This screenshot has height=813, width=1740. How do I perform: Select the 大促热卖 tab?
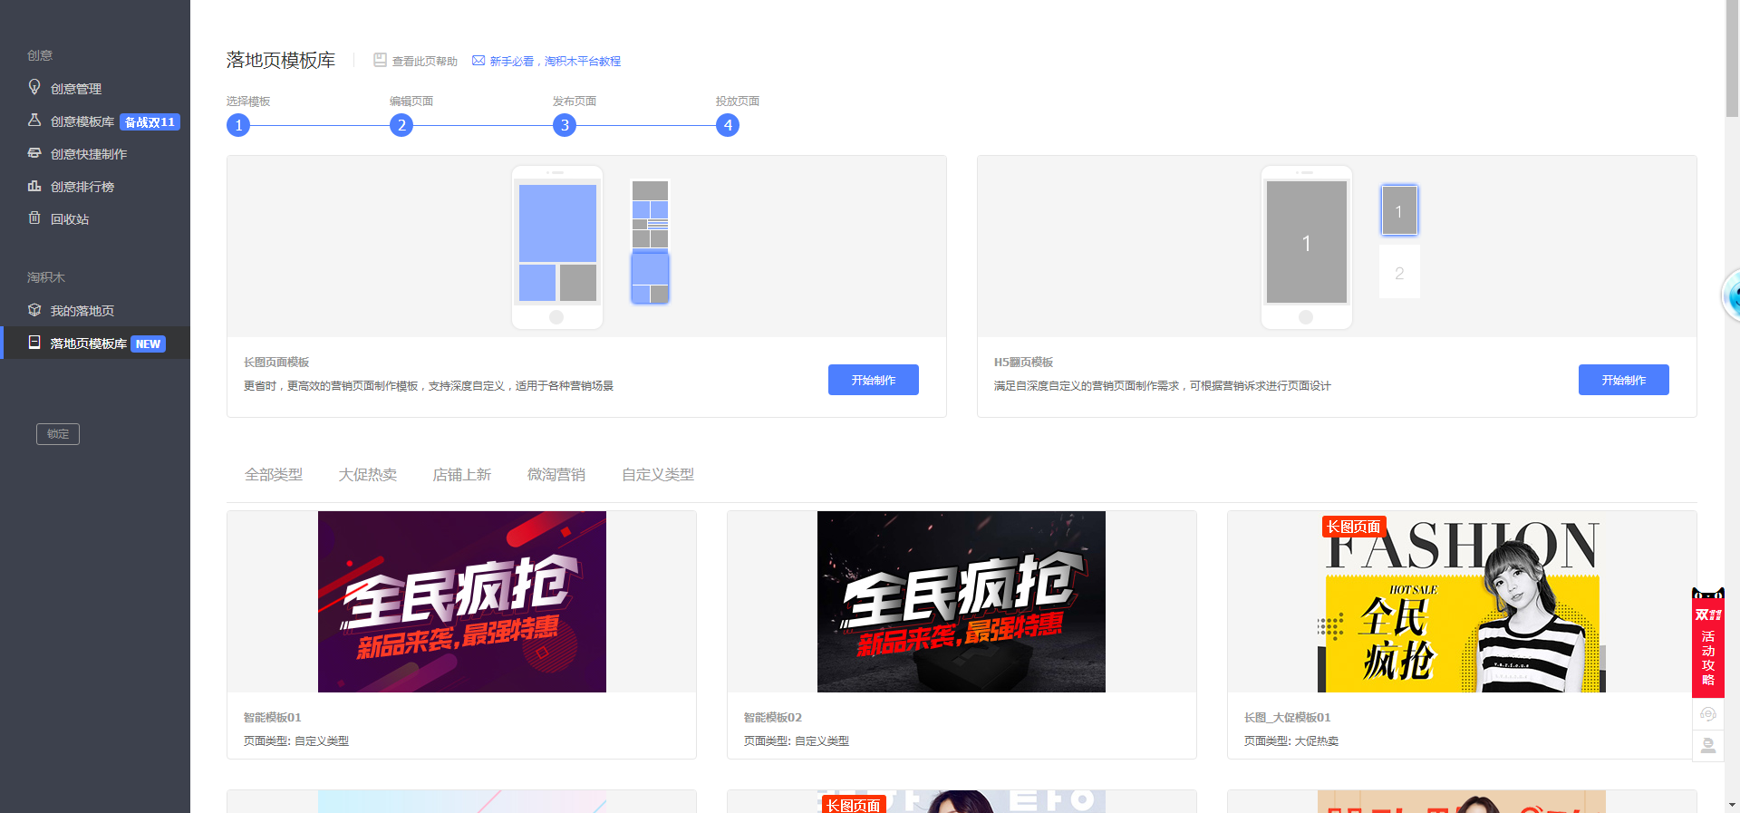pyautogui.click(x=368, y=475)
